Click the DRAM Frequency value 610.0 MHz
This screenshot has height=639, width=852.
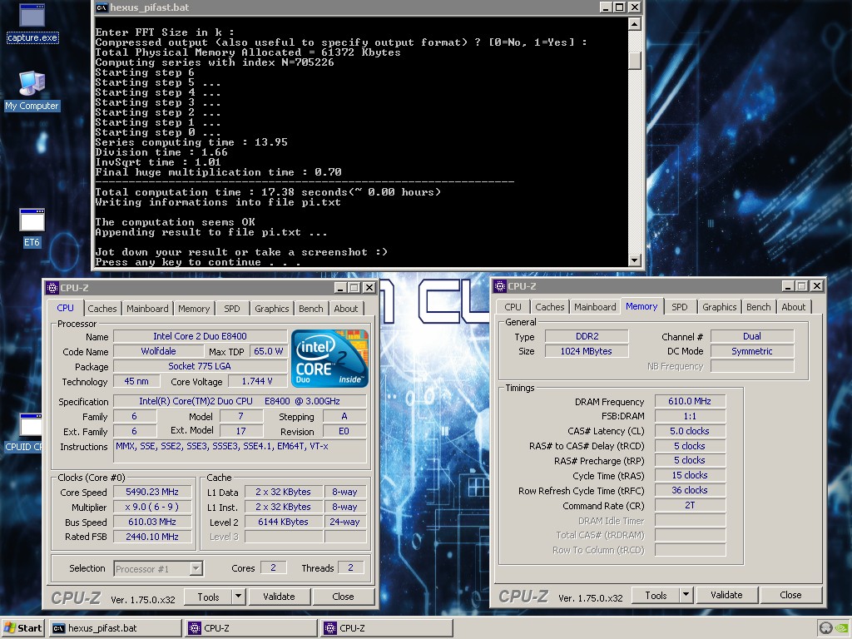[690, 401]
